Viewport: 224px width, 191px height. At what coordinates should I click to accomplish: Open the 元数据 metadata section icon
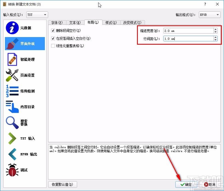pos(12,28)
